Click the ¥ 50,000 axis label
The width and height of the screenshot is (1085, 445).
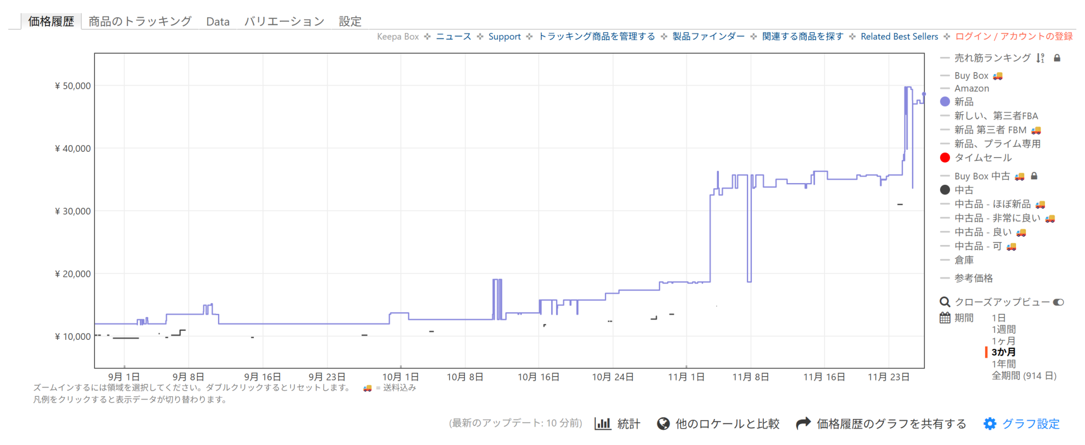[x=73, y=86]
